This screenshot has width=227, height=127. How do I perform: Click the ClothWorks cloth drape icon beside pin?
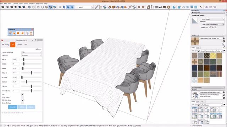click(27, 33)
